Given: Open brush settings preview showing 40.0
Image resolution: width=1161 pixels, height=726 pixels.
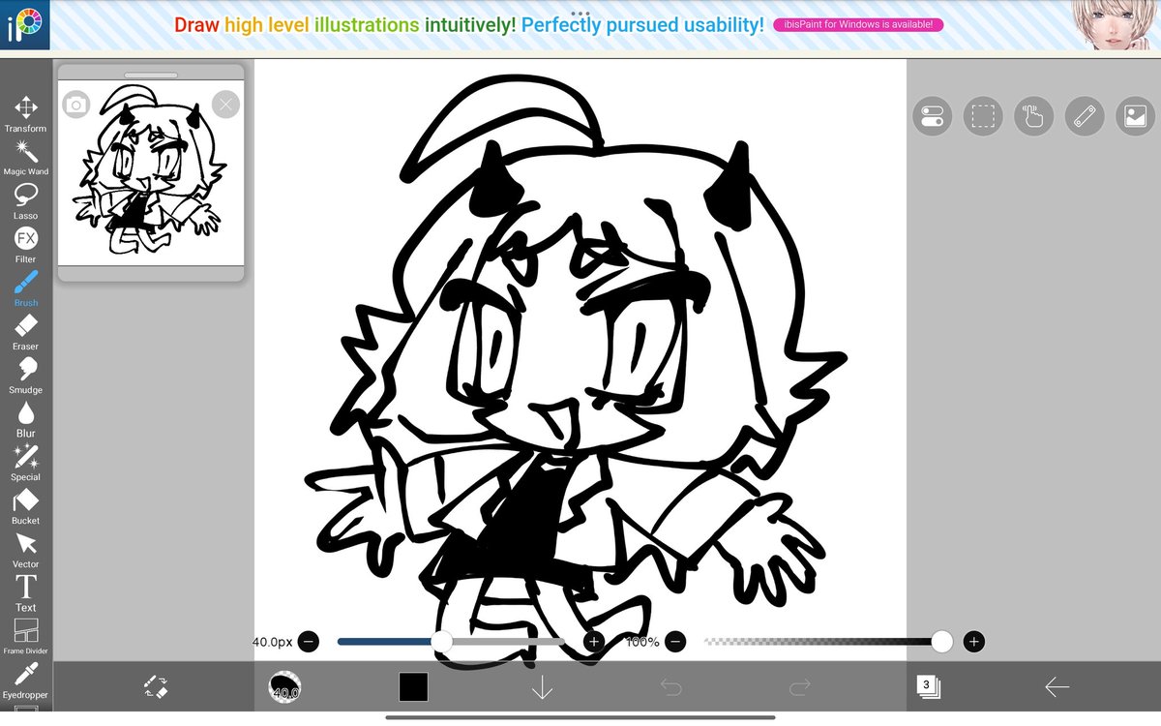Looking at the screenshot, I should pyautogui.click(x=284, y=686).
